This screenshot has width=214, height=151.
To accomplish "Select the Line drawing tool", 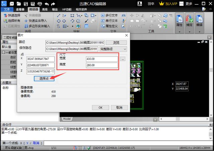I will (x=59, y=16).
